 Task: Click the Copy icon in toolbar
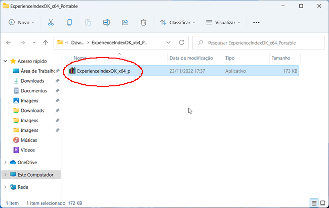69,23
